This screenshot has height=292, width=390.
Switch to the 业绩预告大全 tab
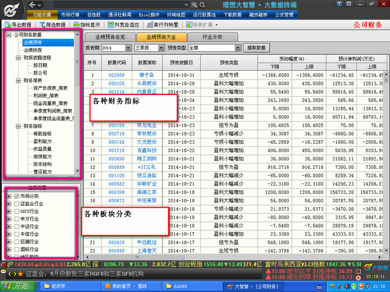(161, 37)
